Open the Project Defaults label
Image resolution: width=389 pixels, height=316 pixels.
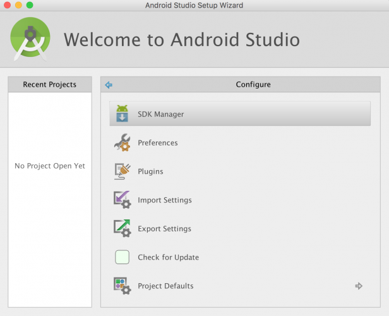coord(165,286)
